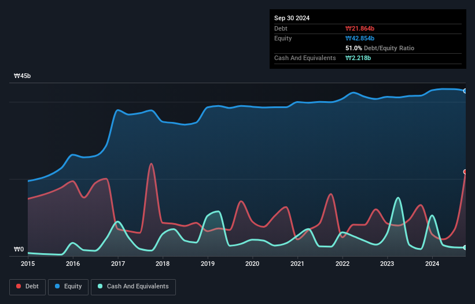Click the ₩2.218b cash value
475x304 pixels.
tap(358, 58)
